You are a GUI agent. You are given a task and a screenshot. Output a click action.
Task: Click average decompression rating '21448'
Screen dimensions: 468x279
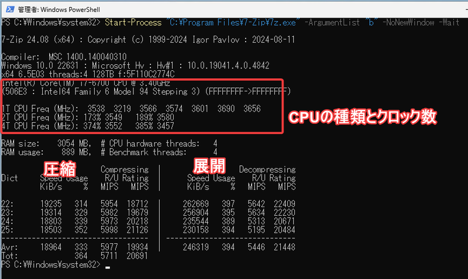(x=284, y=247)
